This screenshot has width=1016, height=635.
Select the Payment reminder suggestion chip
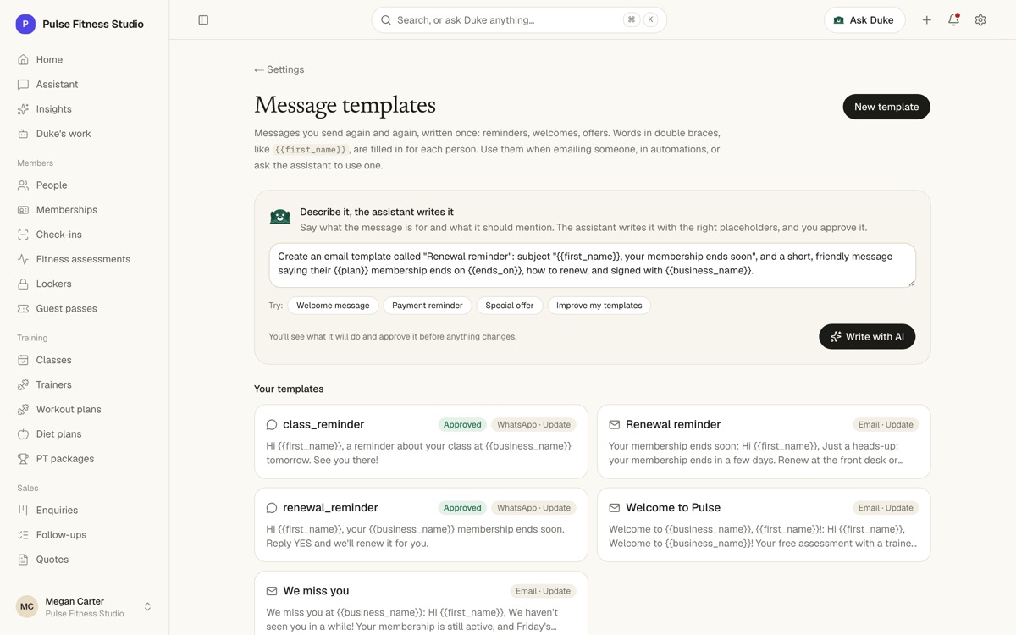click(x=428, y=306)
